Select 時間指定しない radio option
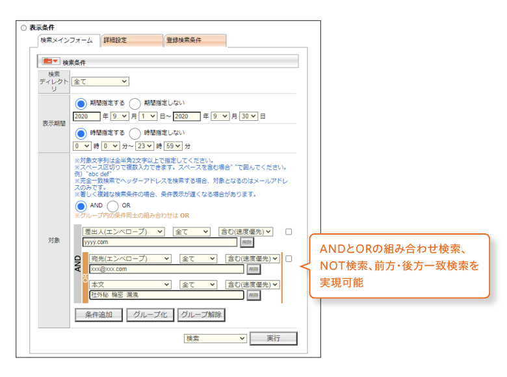Screen dimensions: 507x377 click(135, 133)
